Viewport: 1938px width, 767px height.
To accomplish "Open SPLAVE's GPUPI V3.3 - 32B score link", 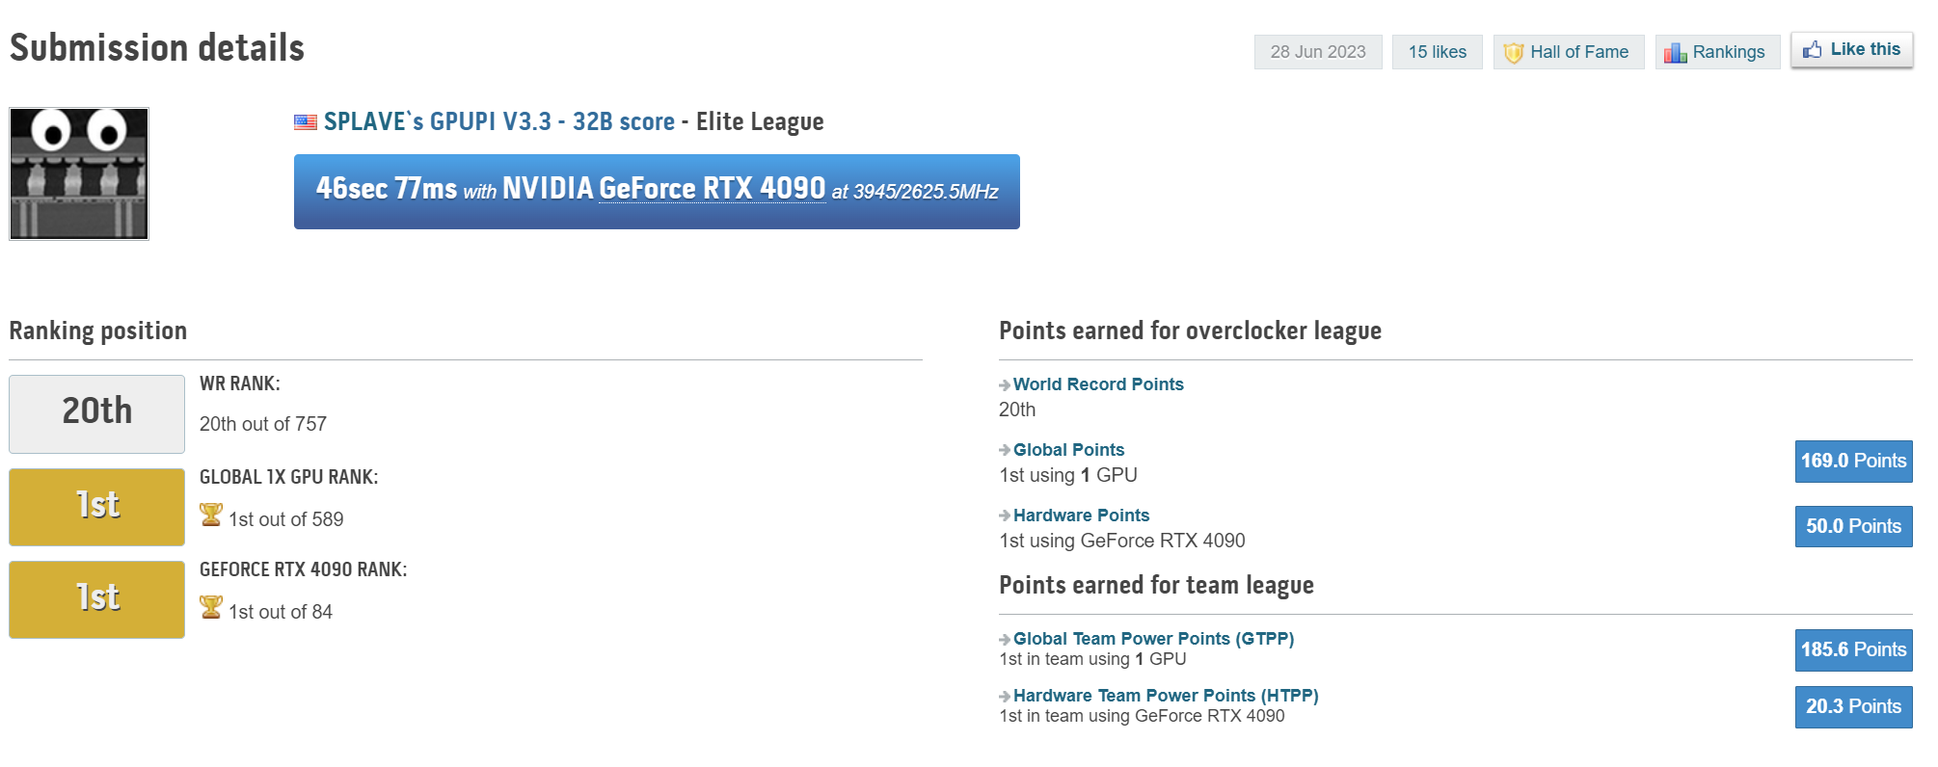I will point(498,122).
